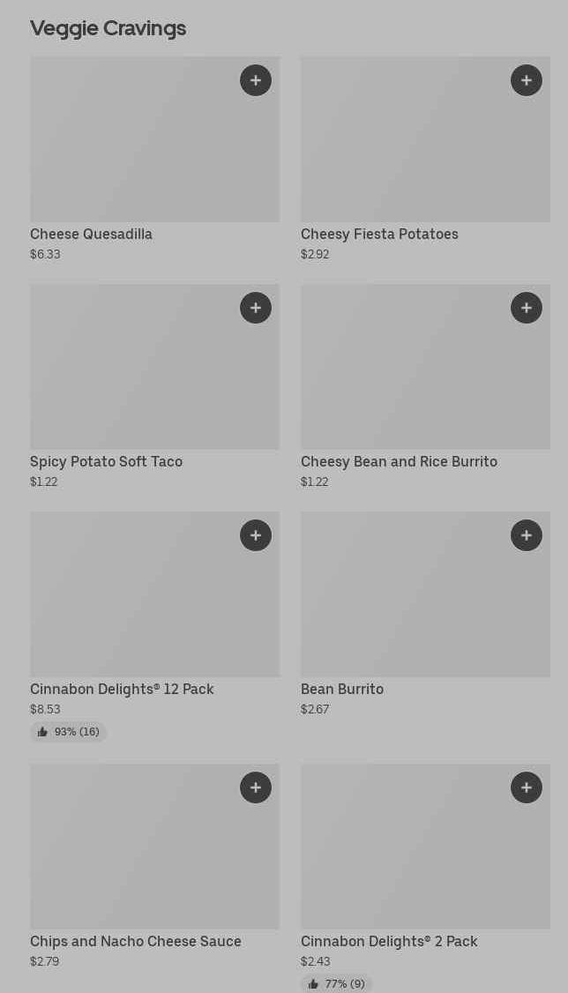Click the Bean Burrito name link
The width and height of the screenshot is (568, 993).
point(342,690)
